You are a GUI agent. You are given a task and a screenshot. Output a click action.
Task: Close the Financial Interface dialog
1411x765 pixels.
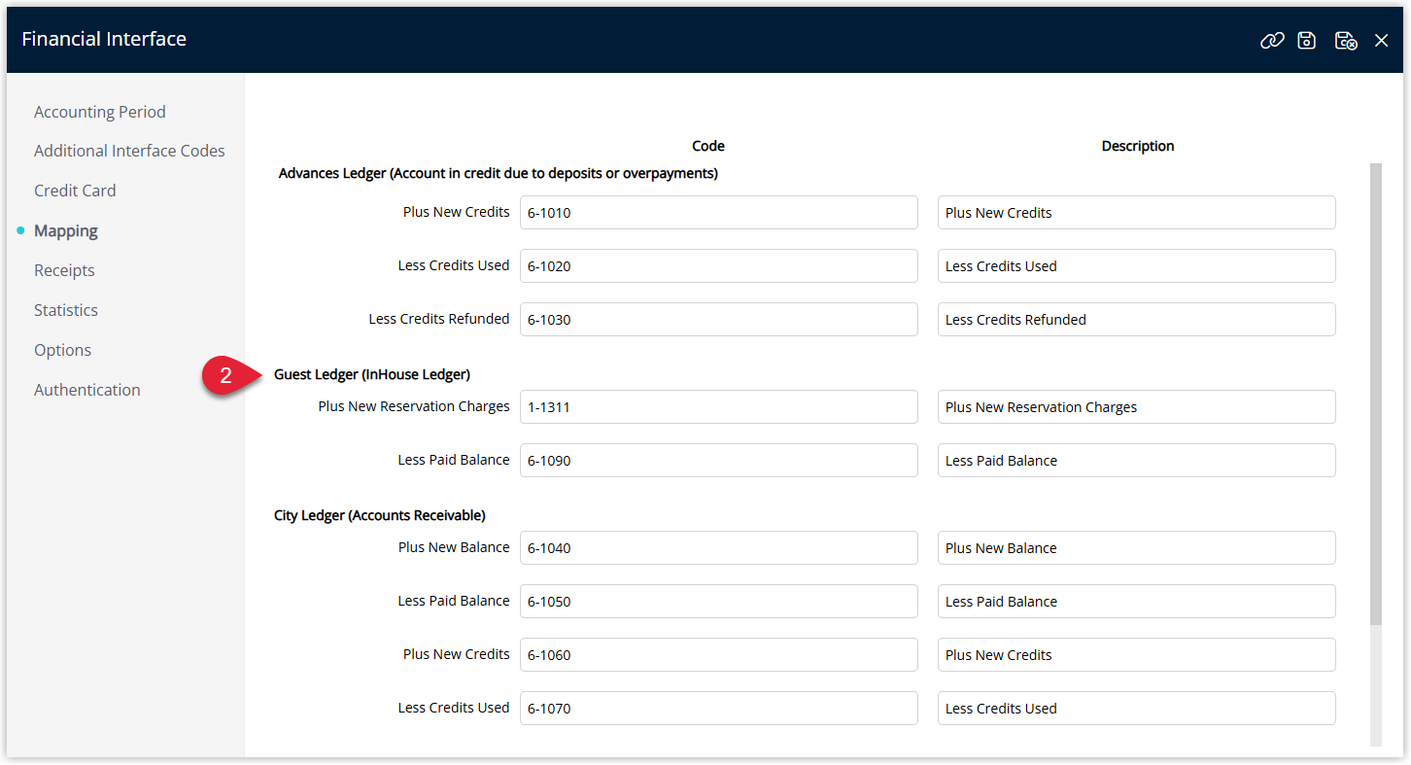[x=1381, y=41]
